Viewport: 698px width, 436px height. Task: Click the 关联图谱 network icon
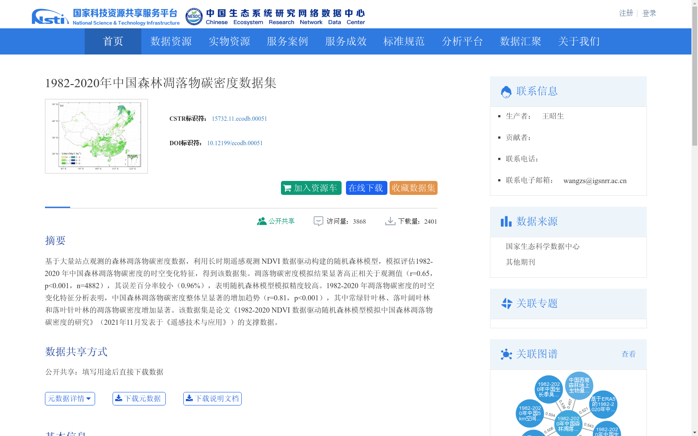coord(506,354)
